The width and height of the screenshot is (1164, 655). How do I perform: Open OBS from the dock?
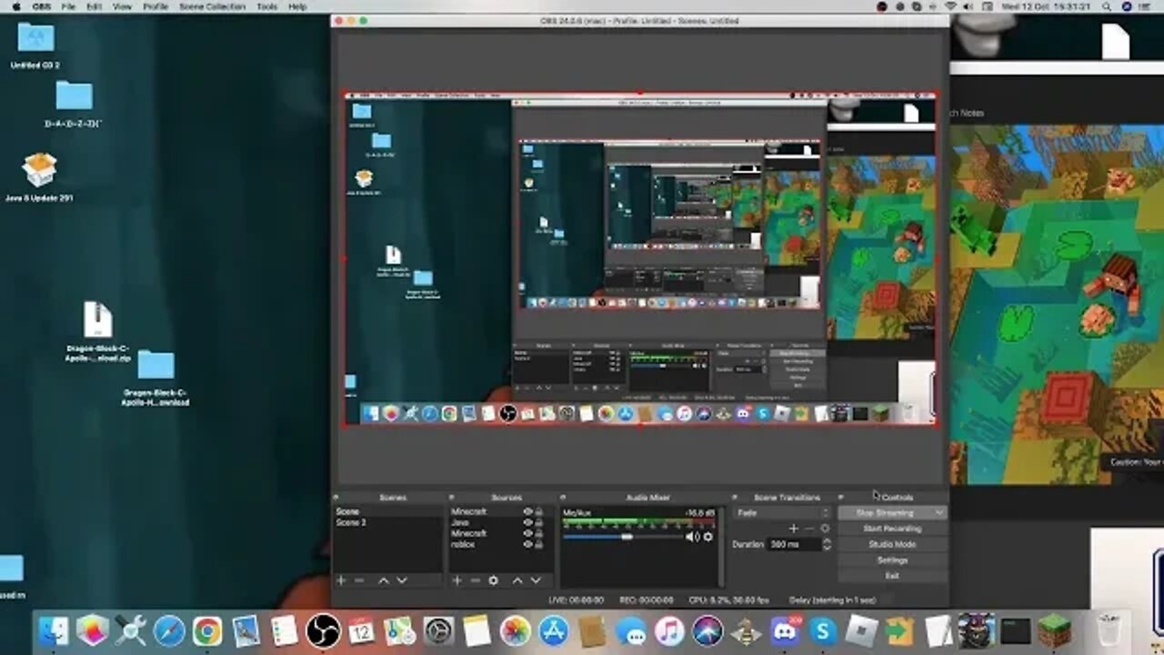coord(323,630)
